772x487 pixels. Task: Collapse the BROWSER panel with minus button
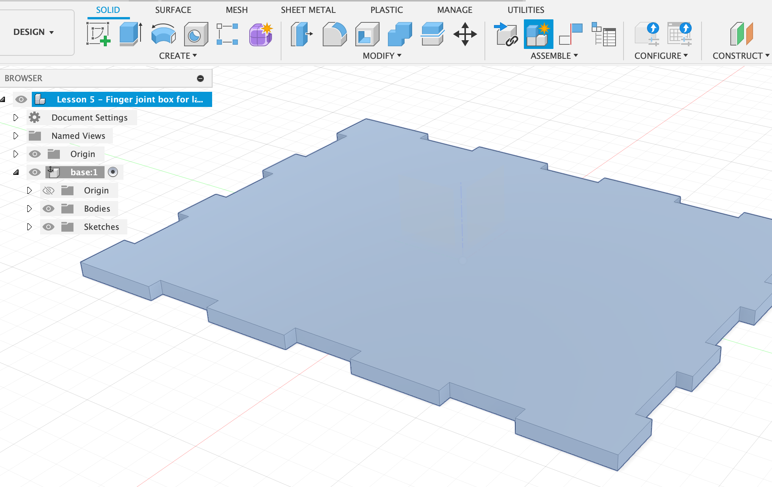point(200,78)
